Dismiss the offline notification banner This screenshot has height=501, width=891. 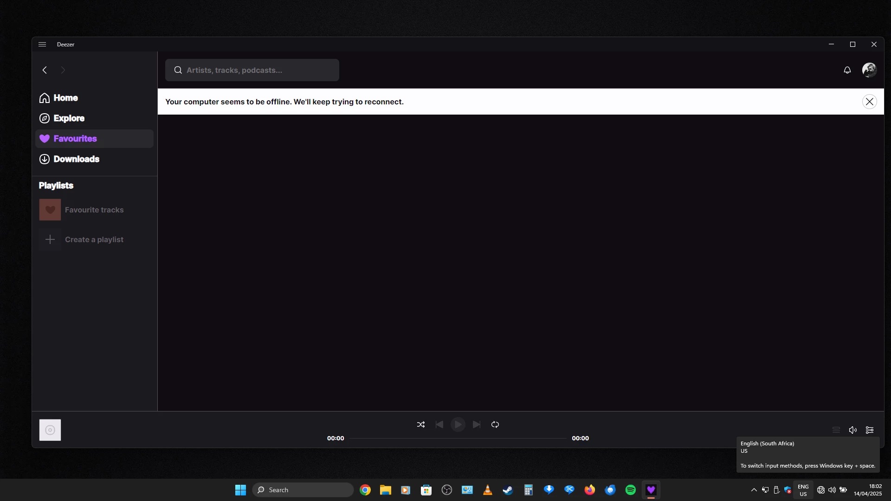pyautogui.click(x=869, y=102)
